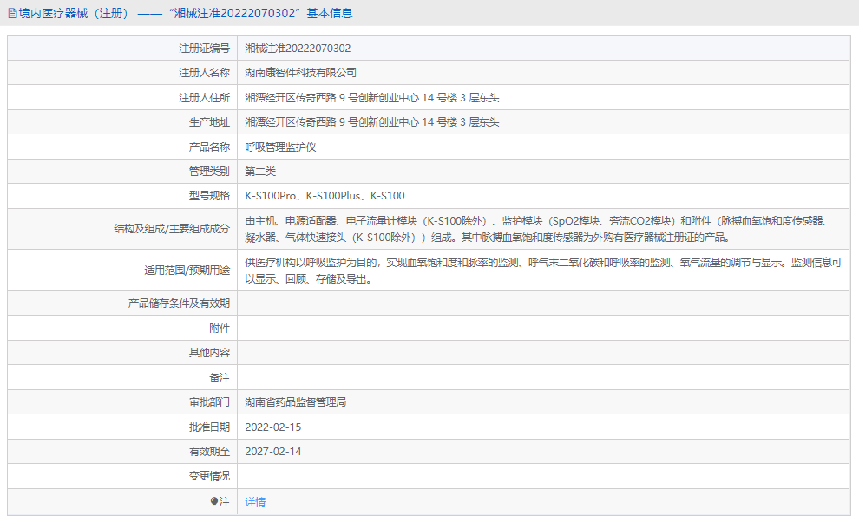859x522 pixels.
Task: Click the expiry date 2027-02-14 cell
Action: (x=274, y=451)
